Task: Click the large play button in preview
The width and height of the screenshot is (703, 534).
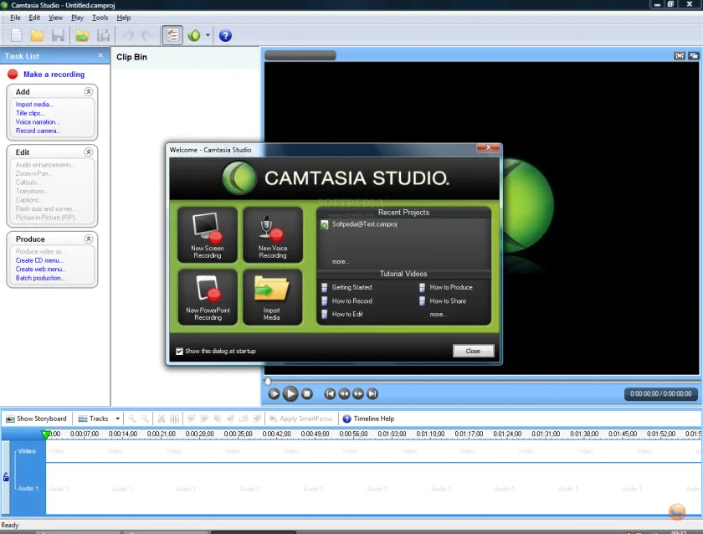Action: (290, 393)
